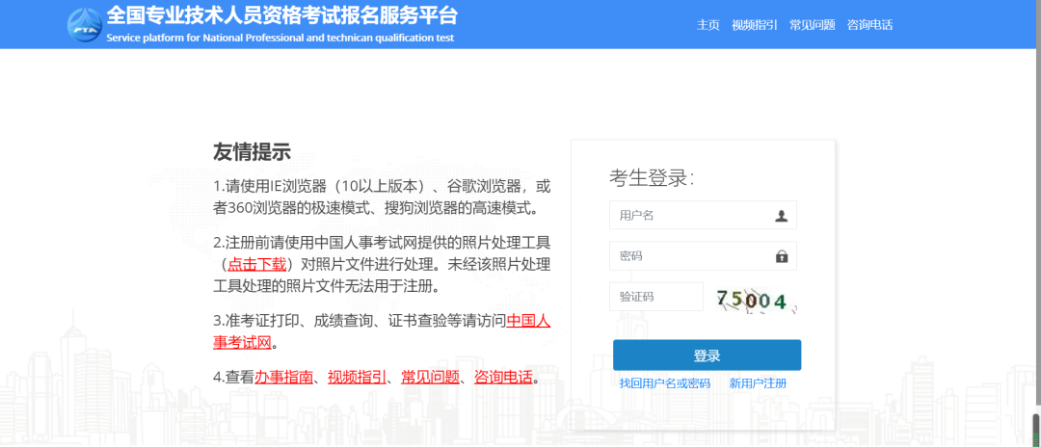Click the red 点击下载 link

coord(256,263)
